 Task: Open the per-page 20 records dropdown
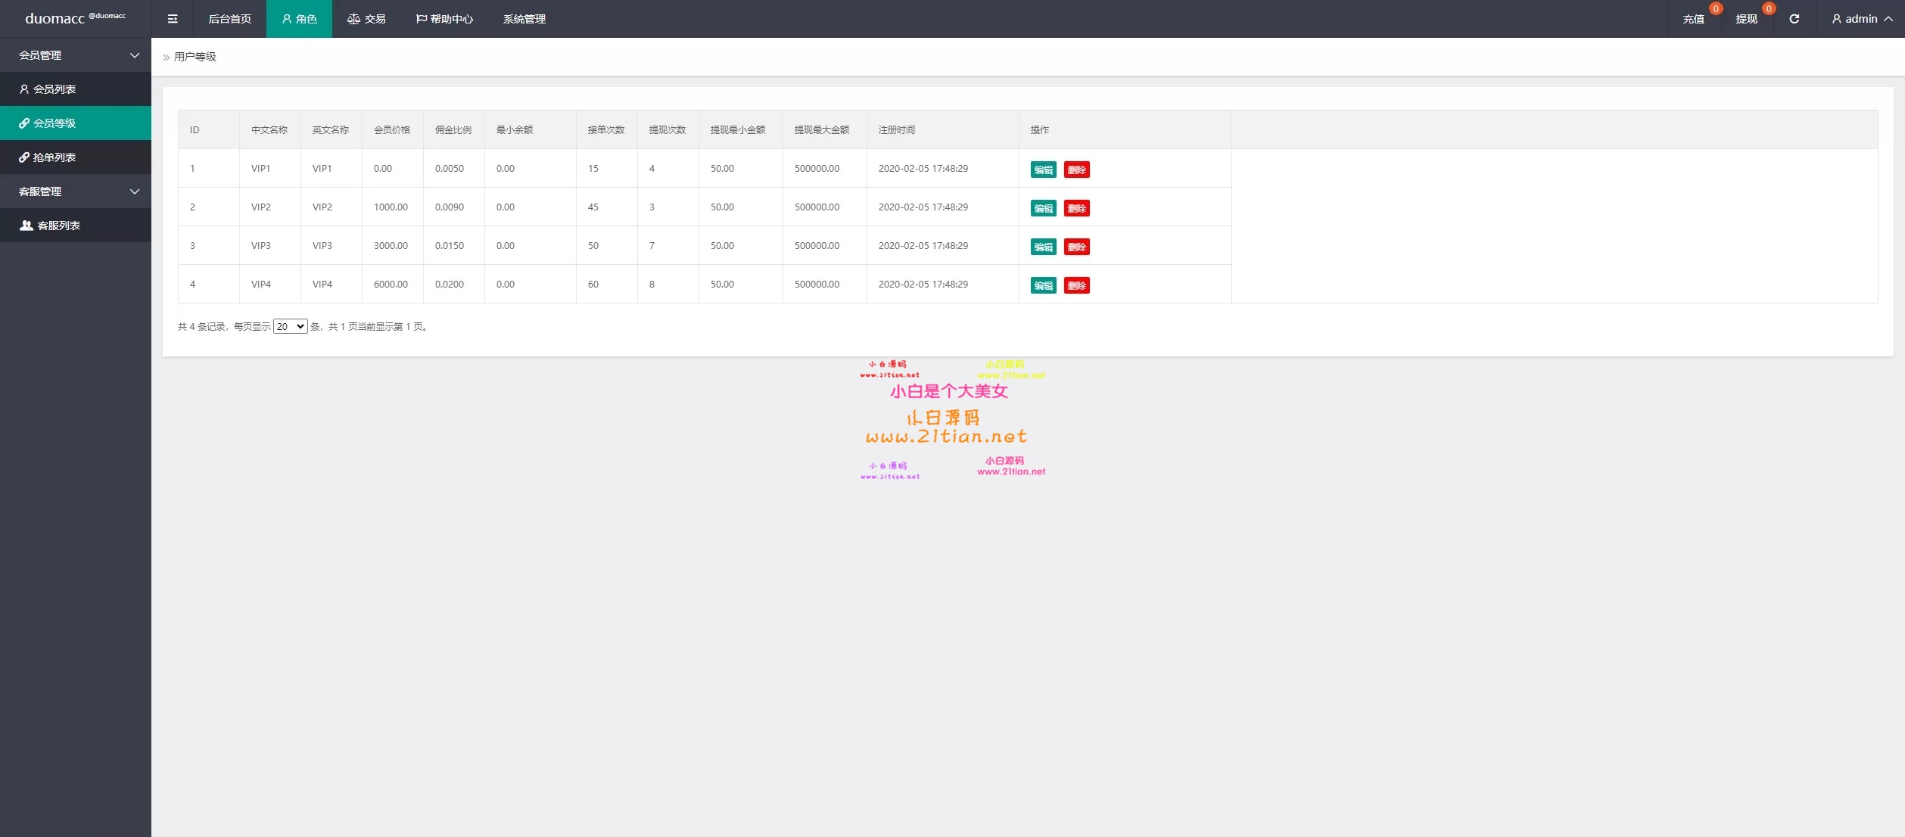(x=291, y=326)
